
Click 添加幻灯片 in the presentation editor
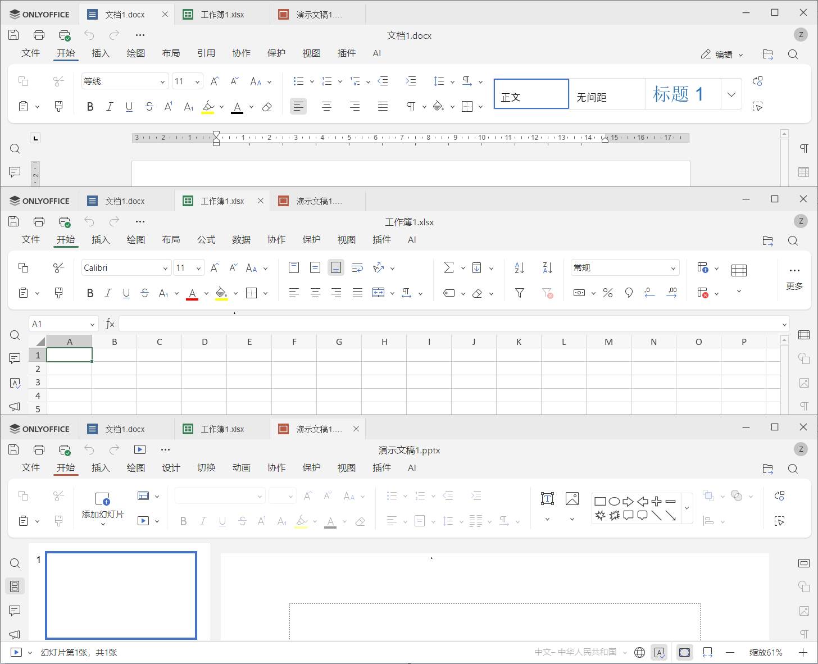(102, 507)
